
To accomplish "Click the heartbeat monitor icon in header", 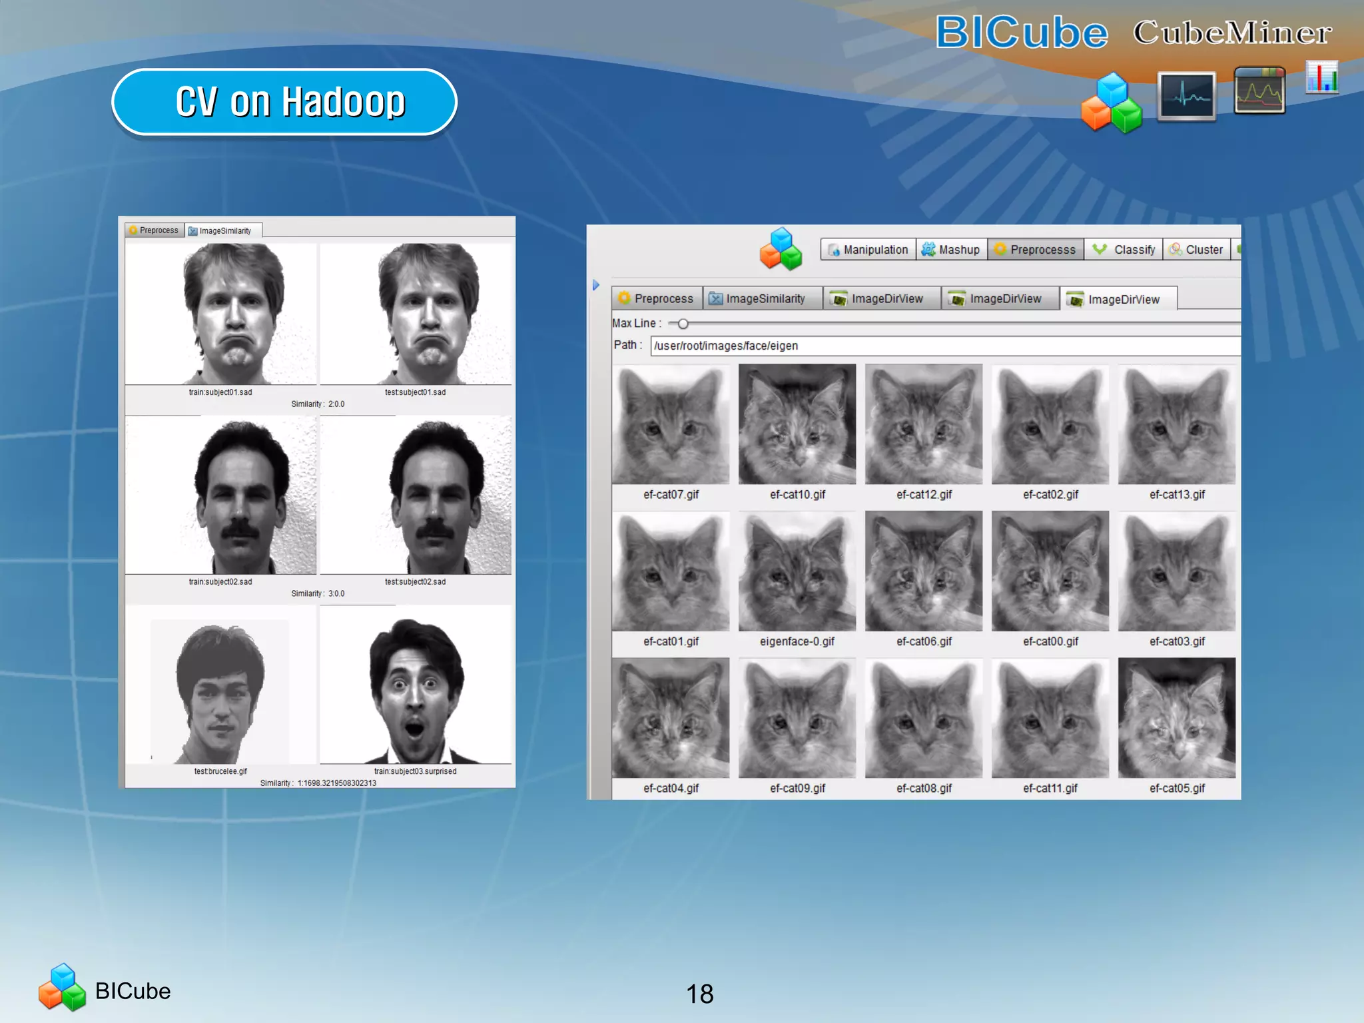I will [x=1186, y=96].
